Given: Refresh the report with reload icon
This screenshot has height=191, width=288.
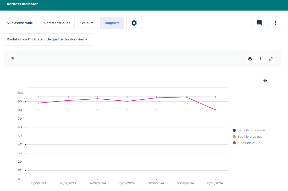Looking at the screenshot, I should (x=12, y=59).
